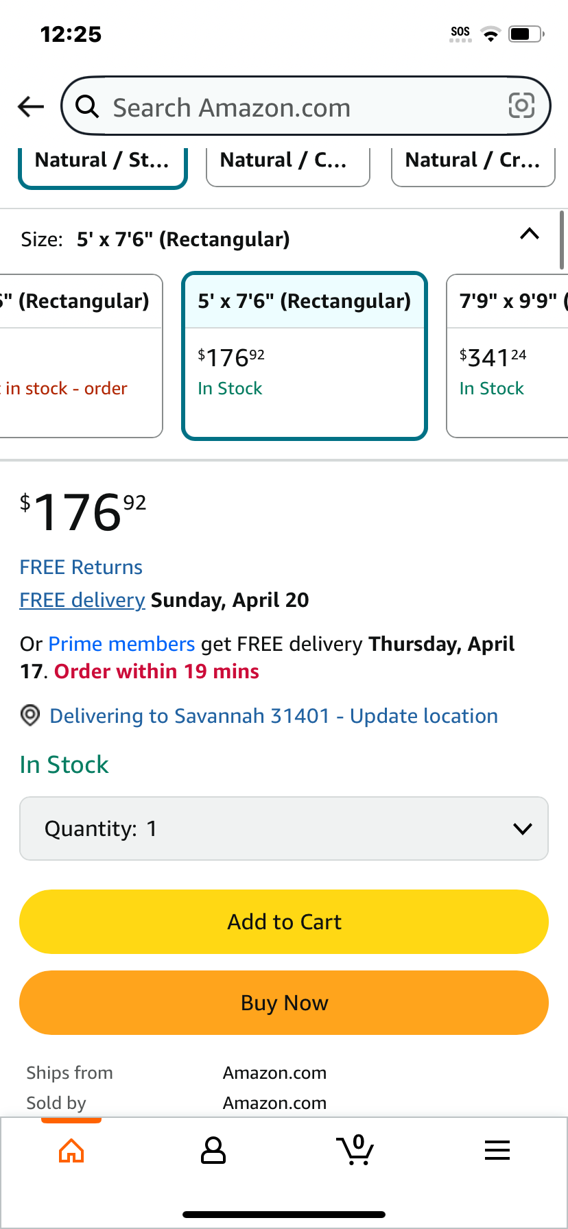Select the 5' x 7'6" Rectangular size
Viewport: 568px width, 1229px height.
[x=305, y=356]
